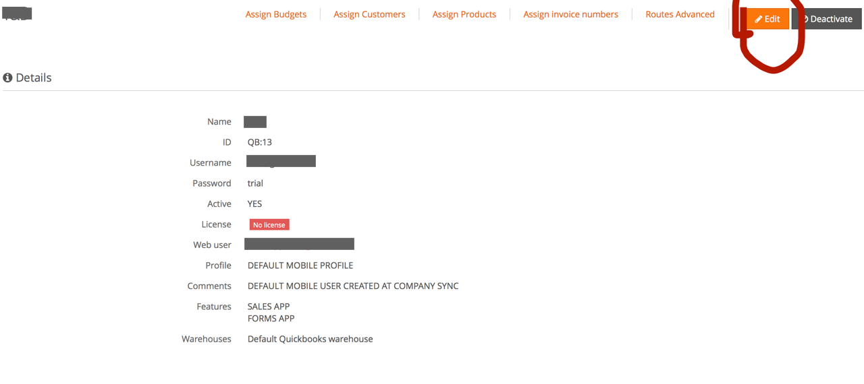The image size is (864, 384).
Task: Click the Comments text about company sync
Action: (x=353, y=286)
